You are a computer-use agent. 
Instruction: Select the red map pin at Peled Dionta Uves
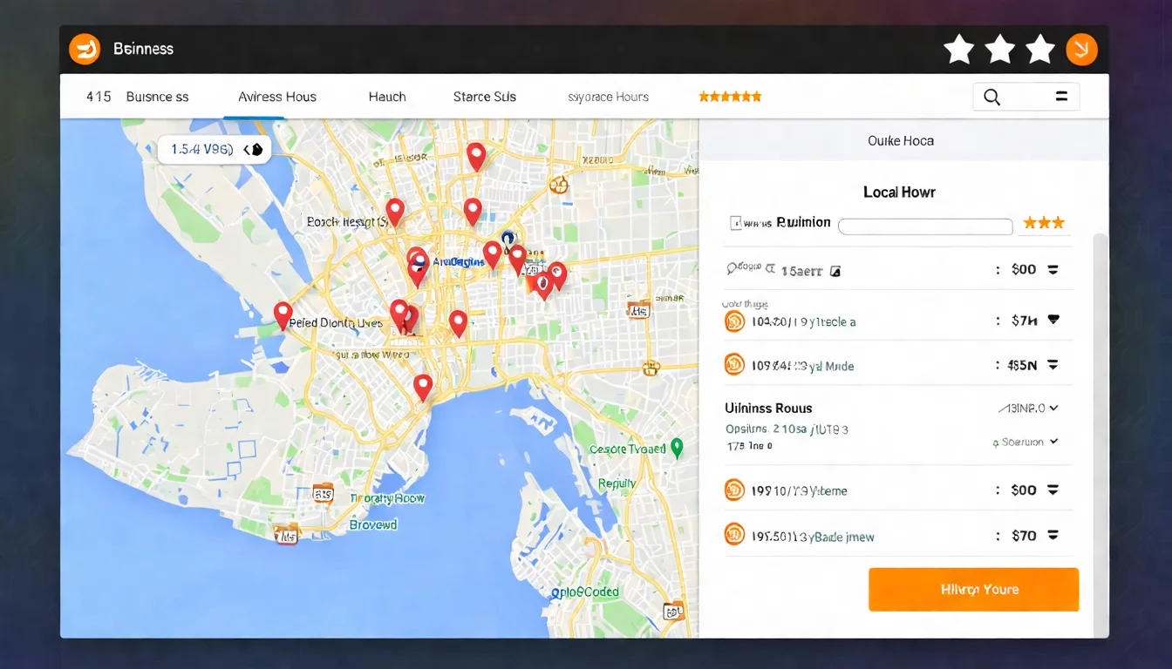(x=283, y=314)
